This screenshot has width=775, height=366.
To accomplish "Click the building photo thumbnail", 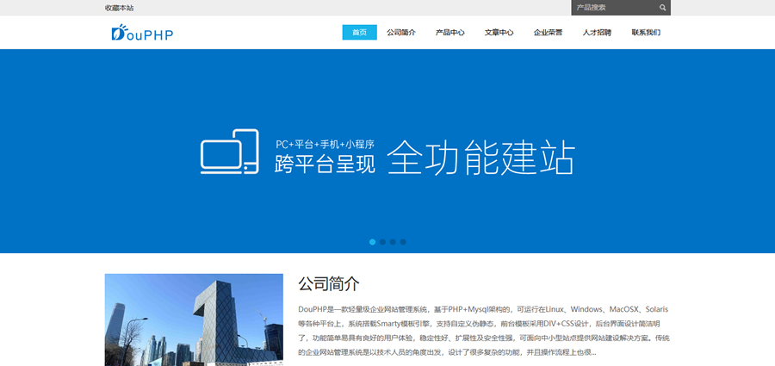I will [194, 319].
